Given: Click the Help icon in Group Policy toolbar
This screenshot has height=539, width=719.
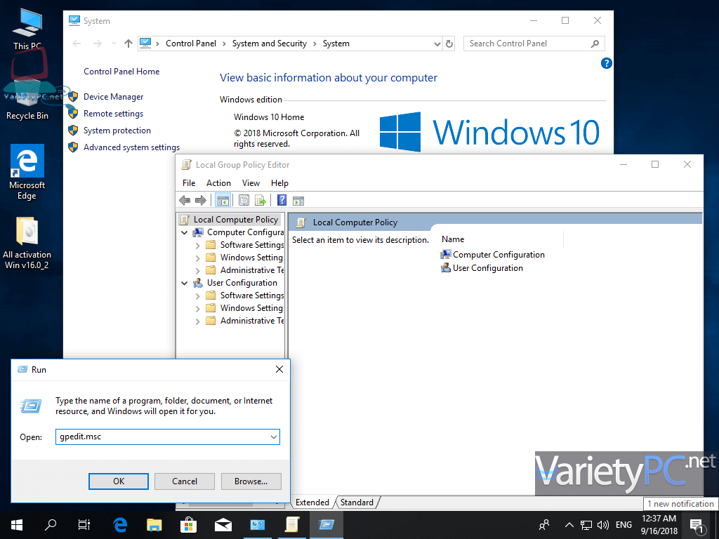Looking at the screenshot, I should pyautogui.click(x=282, y=200).
